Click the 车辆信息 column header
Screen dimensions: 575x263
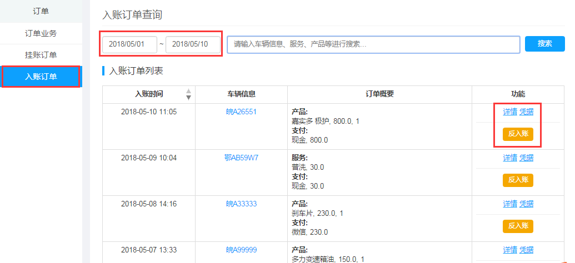[x=241, y=94]
